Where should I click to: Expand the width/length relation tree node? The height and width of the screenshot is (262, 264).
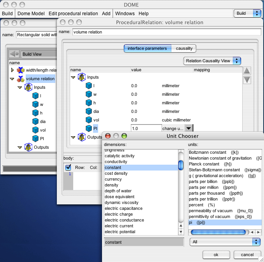(12, 70)
